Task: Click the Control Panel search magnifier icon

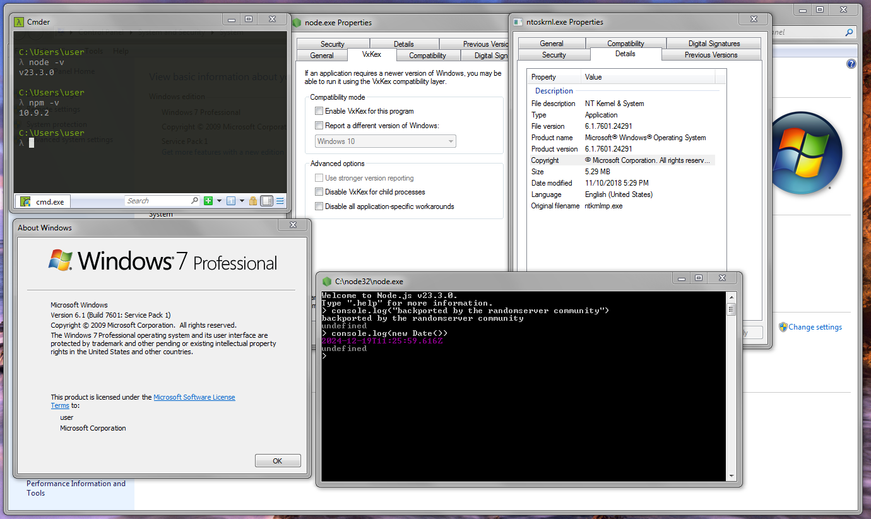Action: coord(849,32)
